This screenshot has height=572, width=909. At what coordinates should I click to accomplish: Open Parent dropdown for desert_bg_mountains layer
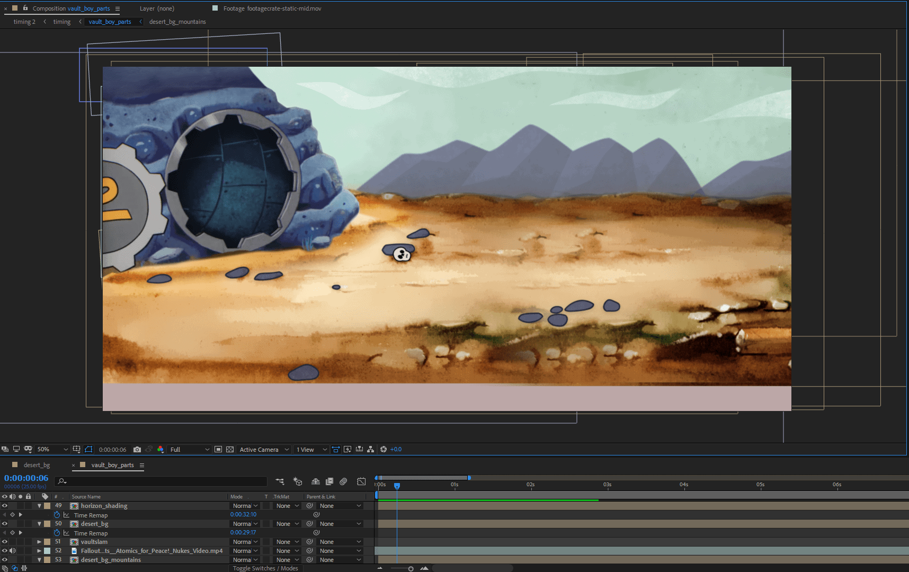341,560
